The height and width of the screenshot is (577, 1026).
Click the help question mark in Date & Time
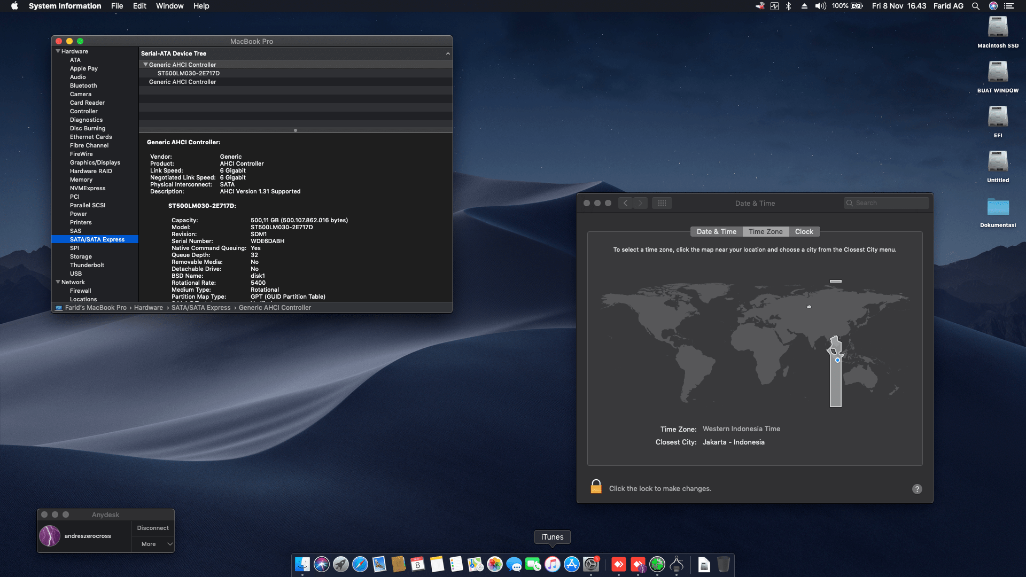click(x=917, y=489)
